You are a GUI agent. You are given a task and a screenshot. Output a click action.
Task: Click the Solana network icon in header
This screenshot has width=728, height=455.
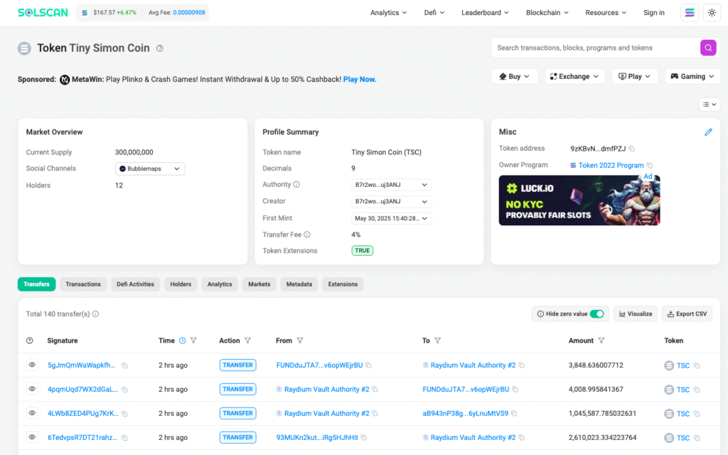(689, 13)
